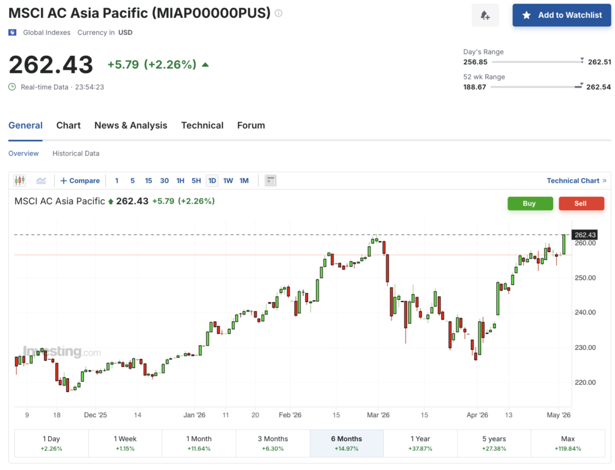Click the 52 wk Range slider bar
Viewport: 615px width, 470px height.
coord(536,87)
